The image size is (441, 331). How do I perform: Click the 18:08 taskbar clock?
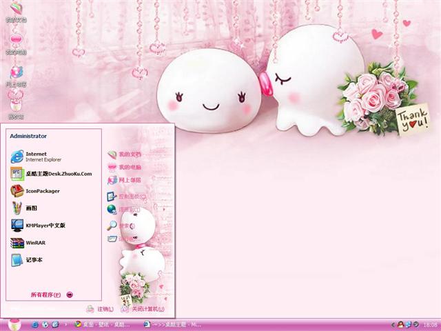[x=430, y=325]
